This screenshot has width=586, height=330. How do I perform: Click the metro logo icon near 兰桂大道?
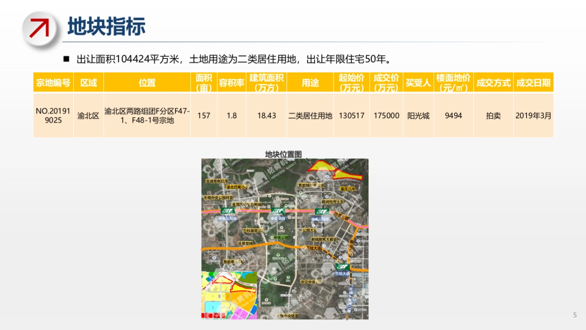pos(342,266)
